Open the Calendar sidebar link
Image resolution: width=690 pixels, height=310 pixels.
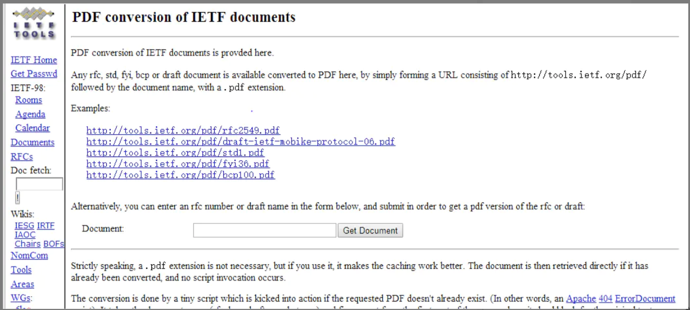(33, 128)
